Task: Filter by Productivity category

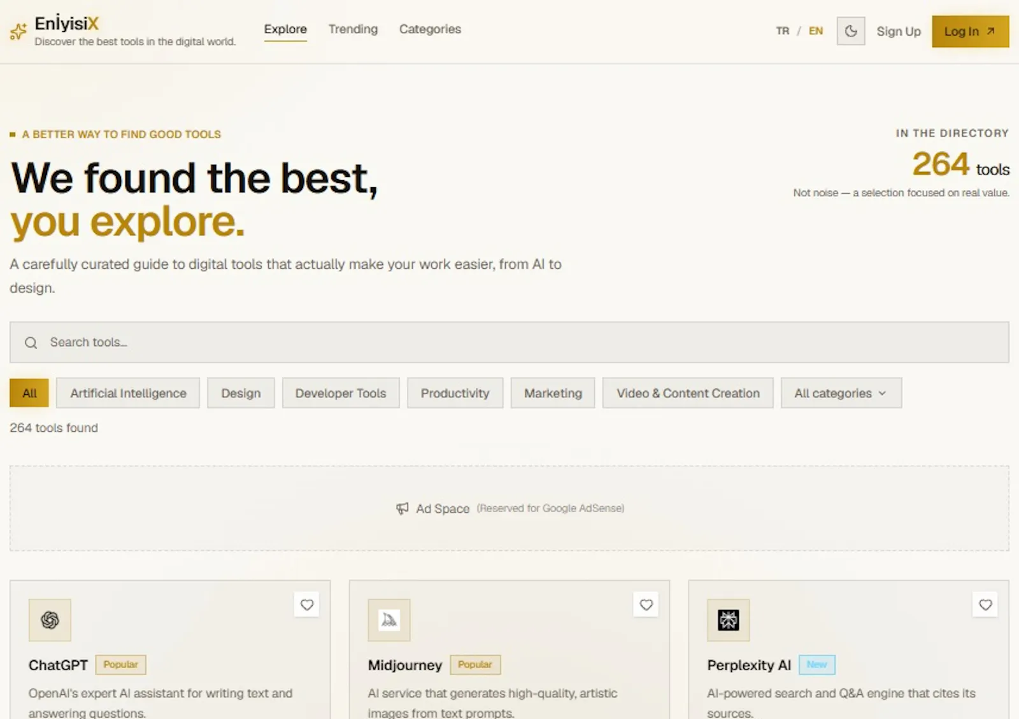Action: (455, 393)
